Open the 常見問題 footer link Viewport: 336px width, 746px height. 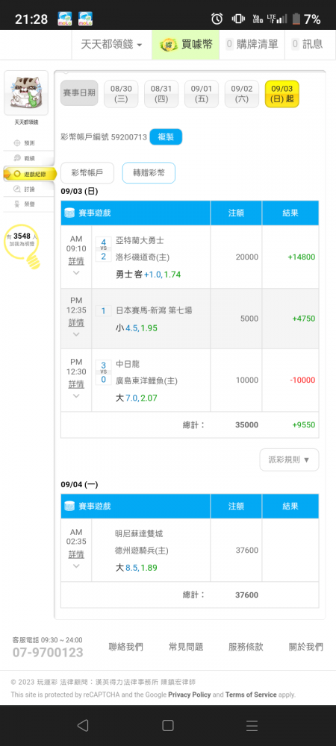[x=186, y=647]
